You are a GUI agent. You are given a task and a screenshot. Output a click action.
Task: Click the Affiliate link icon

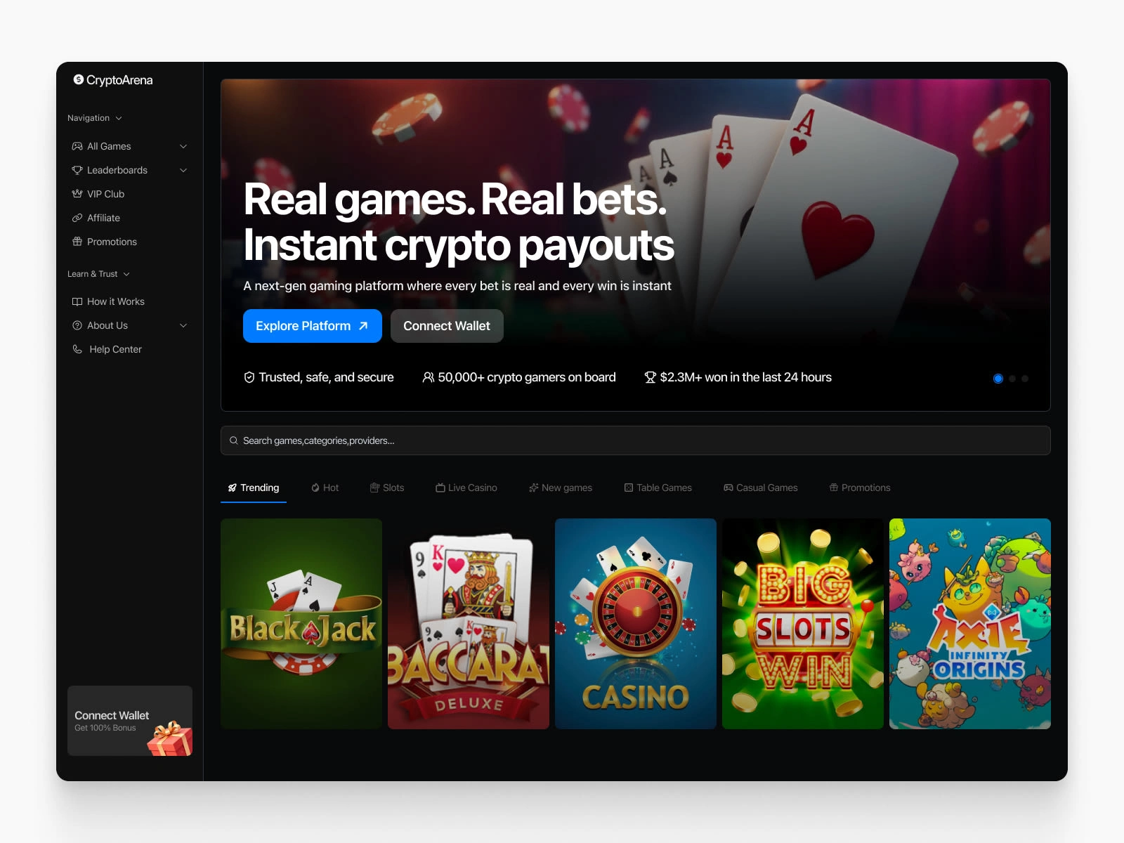click(77, 218)
